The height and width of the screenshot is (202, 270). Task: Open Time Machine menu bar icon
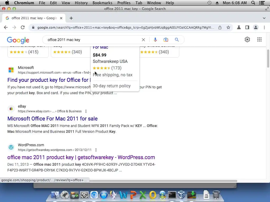pyautogui.click(x=209, y=3)
